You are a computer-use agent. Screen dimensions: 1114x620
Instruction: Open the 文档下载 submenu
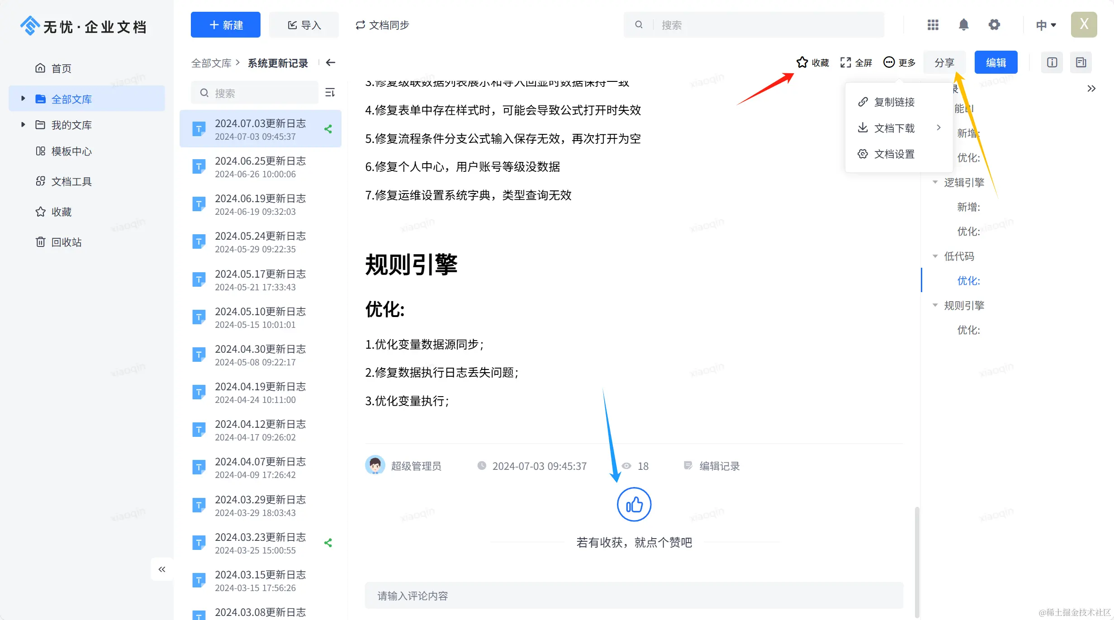click(x=894, y=128)
